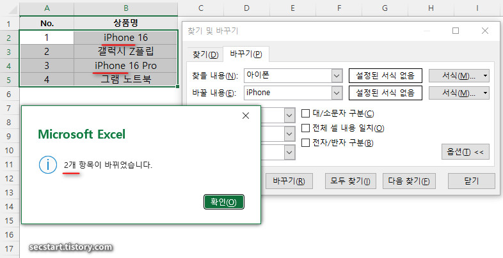Open the 바꿀 내용 history dropdown arrow
Image resolution: width=503 pixels, height=258 pixels.
click(337, 93)
